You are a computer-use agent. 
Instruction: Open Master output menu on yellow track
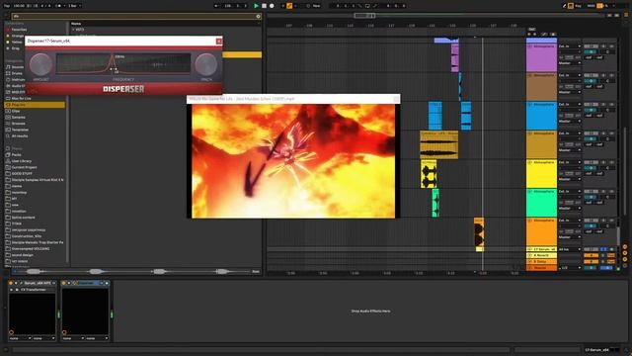point(570,179)
